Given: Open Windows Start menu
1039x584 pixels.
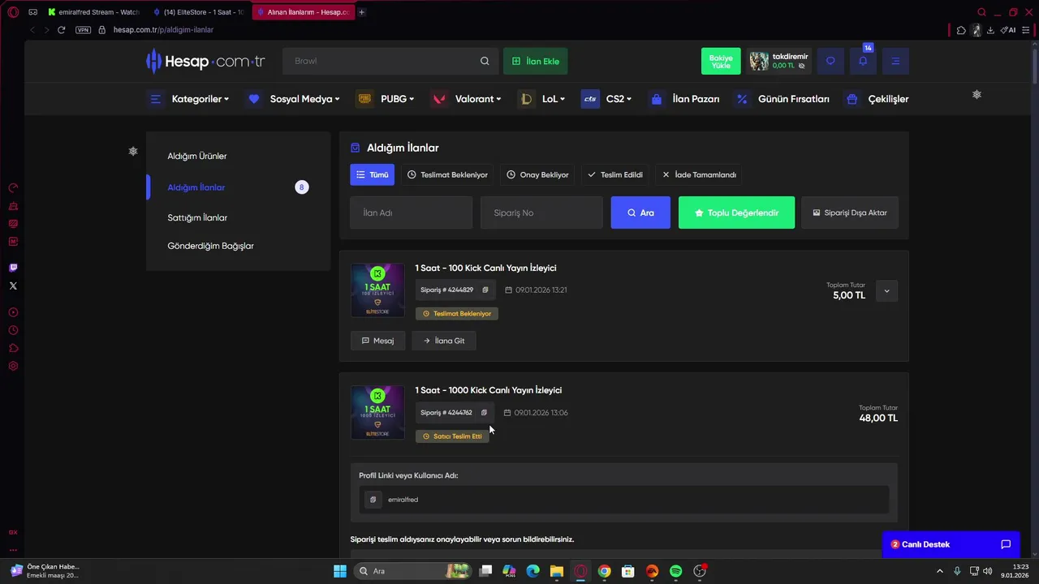Looking at the screenshot, I should pyautogui.click(x=340, y=571).
